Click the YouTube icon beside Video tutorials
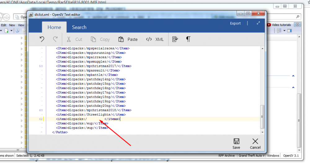This screenshot has height=168, width=310. 269,25
